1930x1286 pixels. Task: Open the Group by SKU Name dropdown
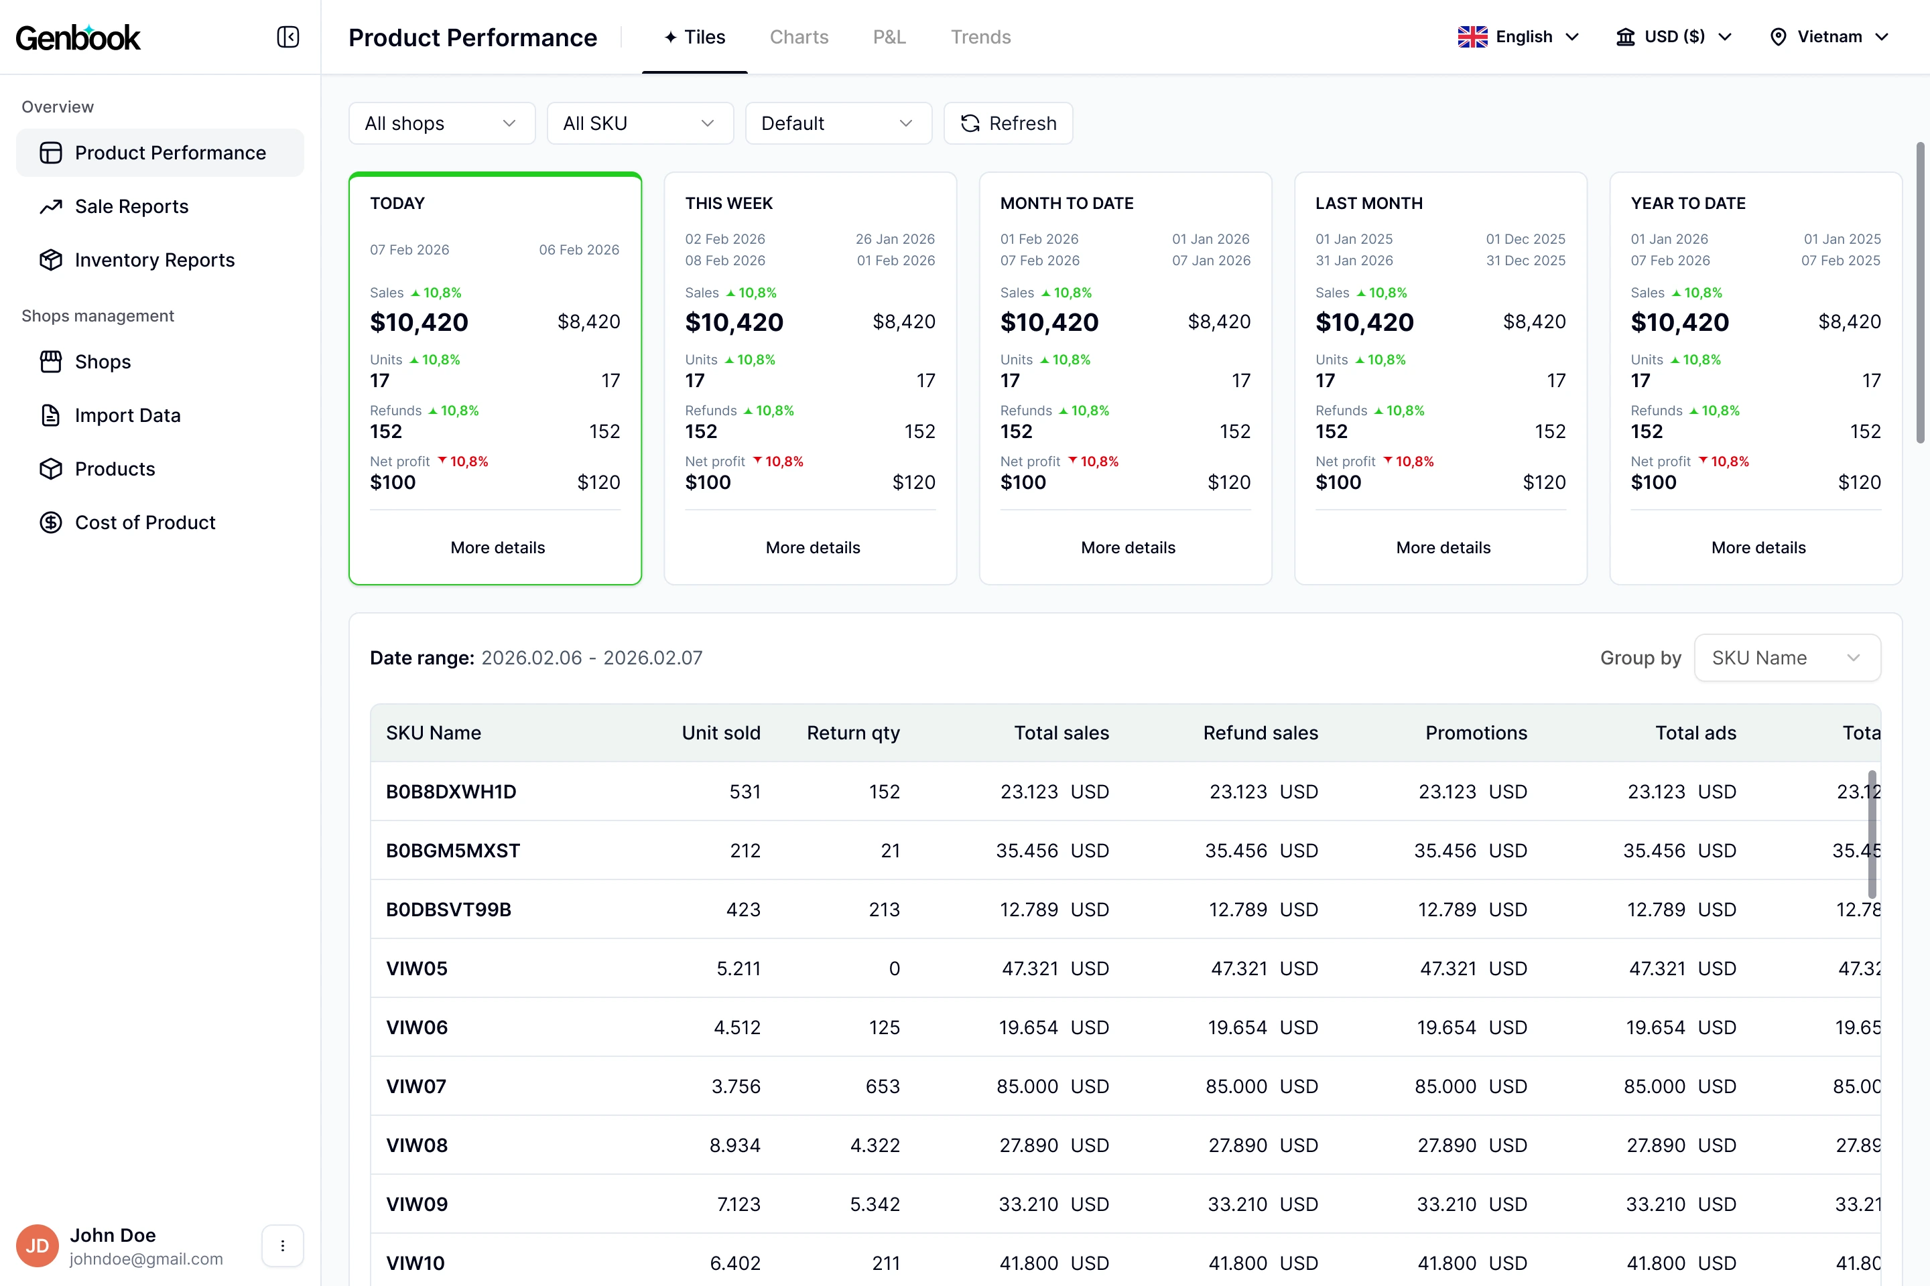[x=1787, y=658]
